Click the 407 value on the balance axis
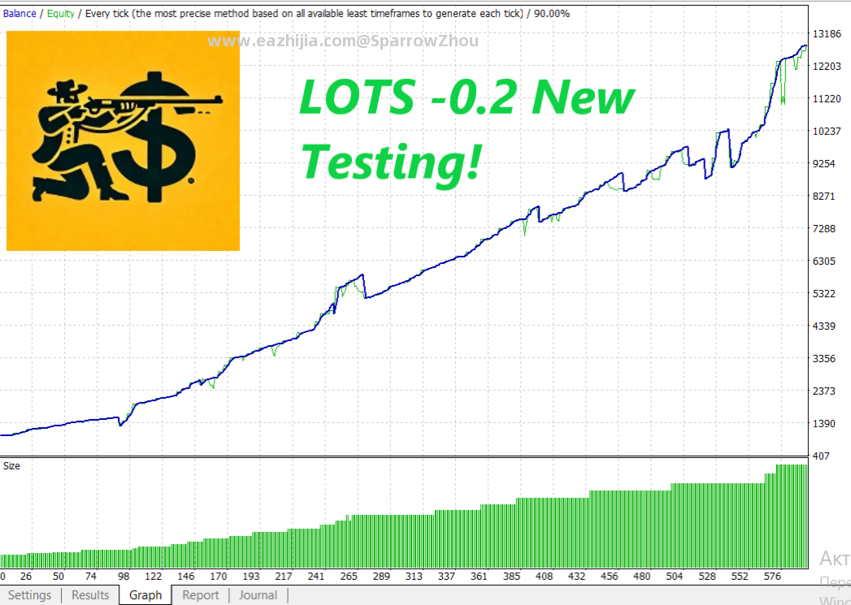This screenshot has width=851, height=605. click(x=821, y=456)
